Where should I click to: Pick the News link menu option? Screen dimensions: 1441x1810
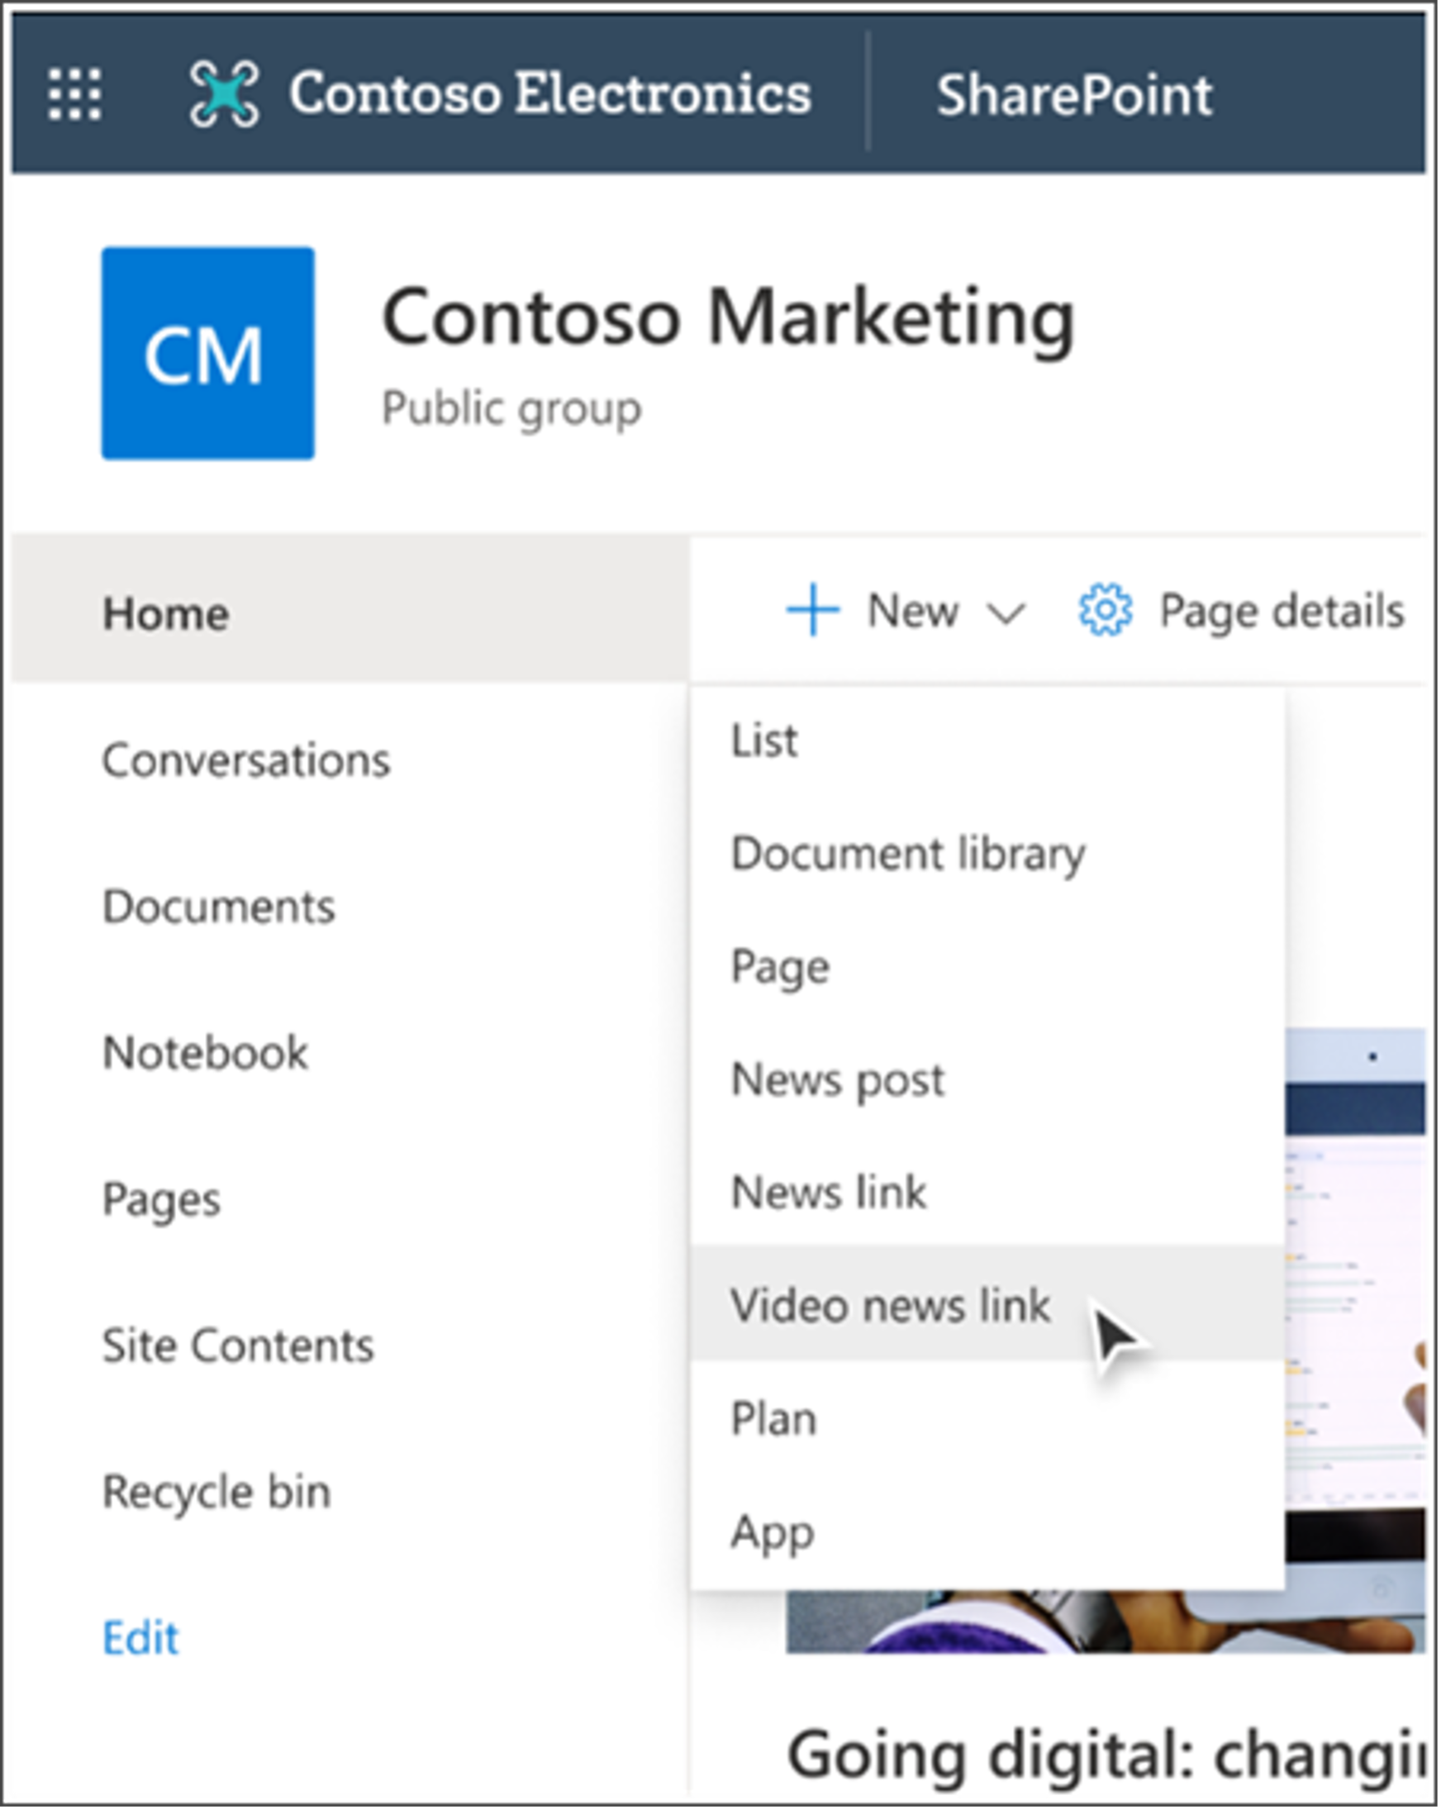point(829,1192)
